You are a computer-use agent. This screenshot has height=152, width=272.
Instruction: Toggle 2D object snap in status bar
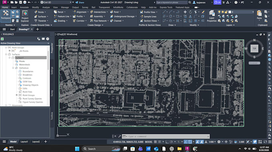point(190,142)
